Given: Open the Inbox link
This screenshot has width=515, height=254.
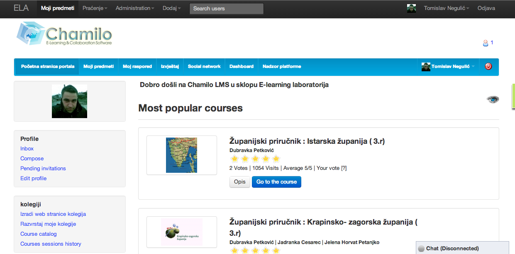Looking at the screenshot, I should [x=27, y=149].
